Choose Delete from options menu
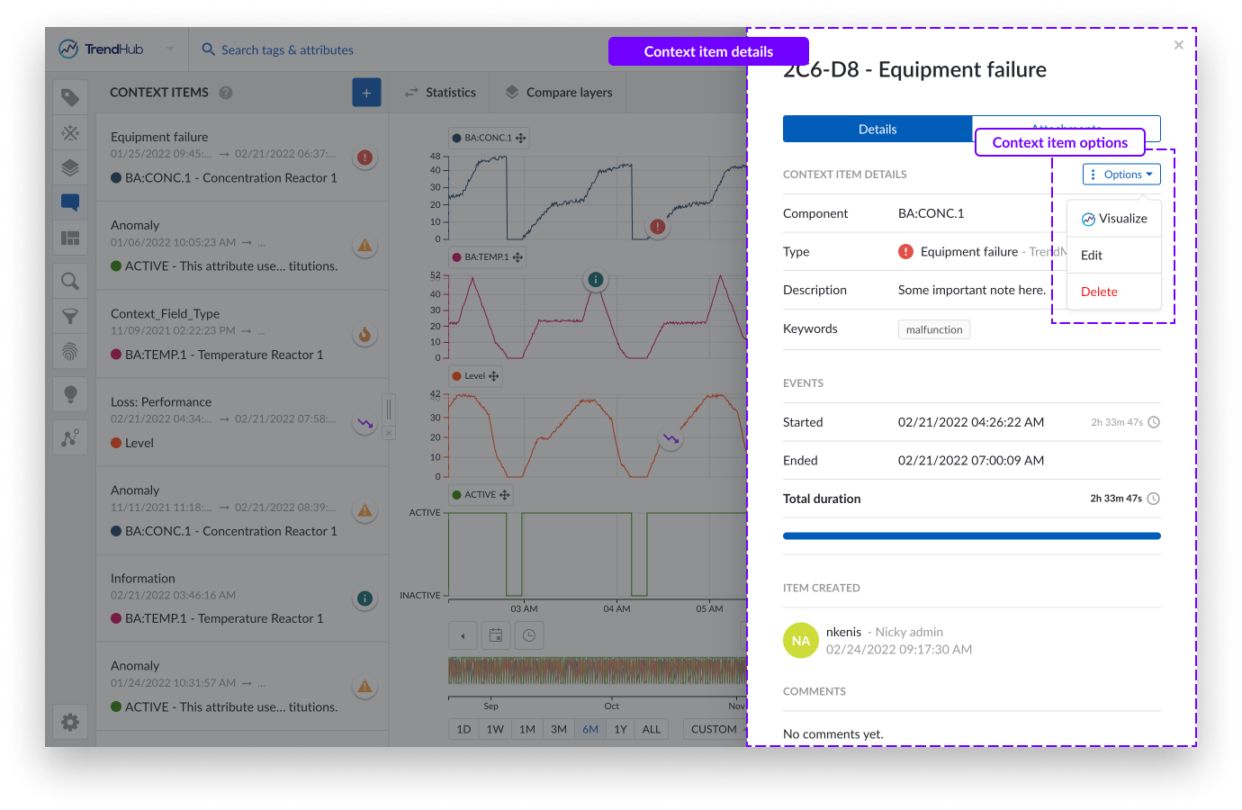This screenshot has height=810, width=1242. tap(1099, 292)
